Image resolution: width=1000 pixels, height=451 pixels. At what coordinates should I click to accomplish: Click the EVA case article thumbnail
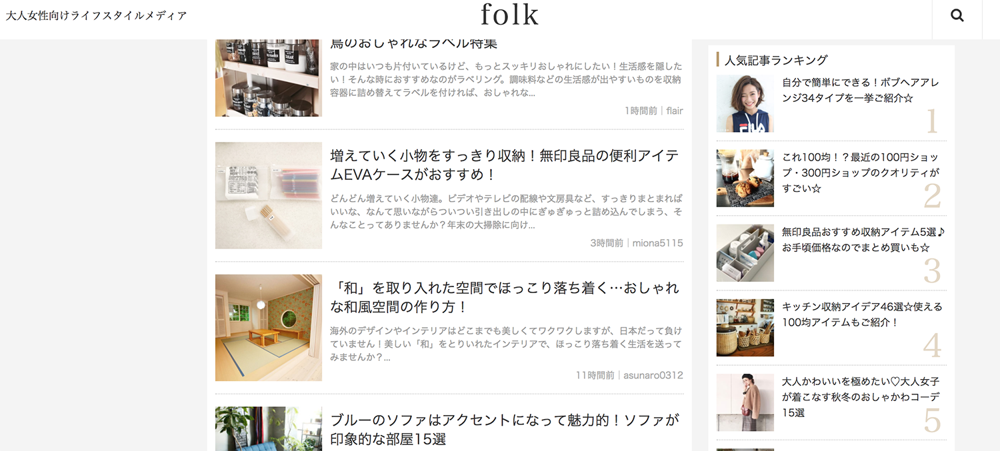269,195
